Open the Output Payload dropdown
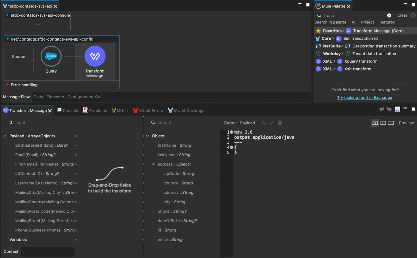Screen dimensions: 417x258 pos(249,123)
